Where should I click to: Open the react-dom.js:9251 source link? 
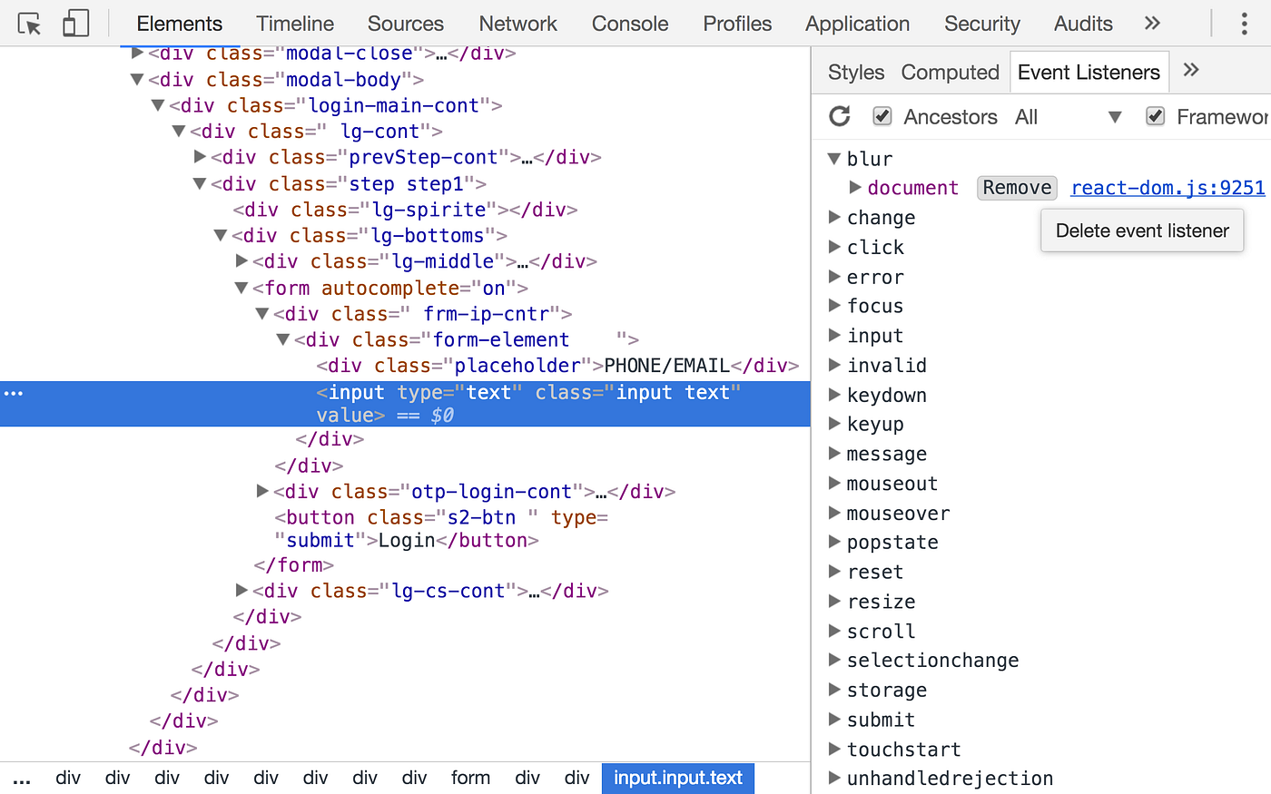pyautogui.click(x=1167, y=187)
